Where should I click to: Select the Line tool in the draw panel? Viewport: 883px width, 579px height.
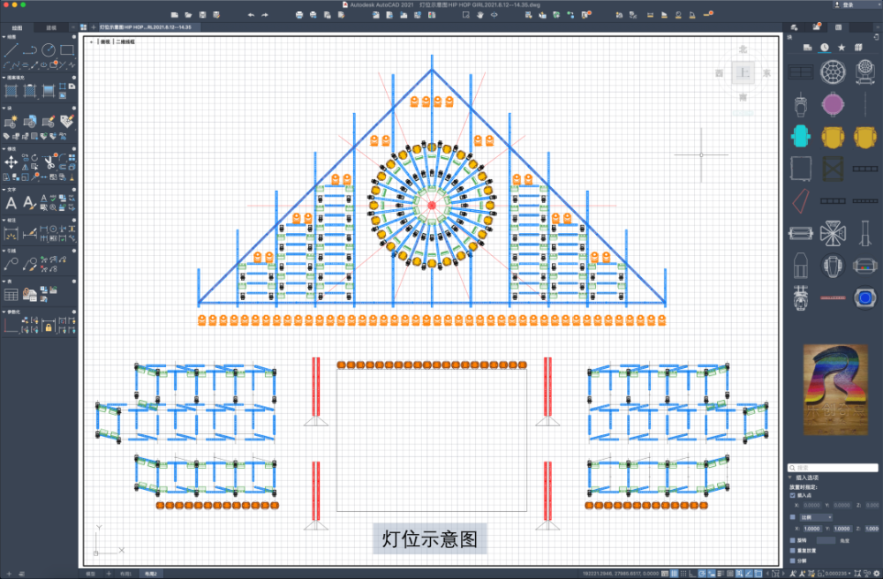(x=11, y=50)
